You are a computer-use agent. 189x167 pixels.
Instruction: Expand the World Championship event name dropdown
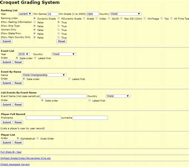point(44,75)
